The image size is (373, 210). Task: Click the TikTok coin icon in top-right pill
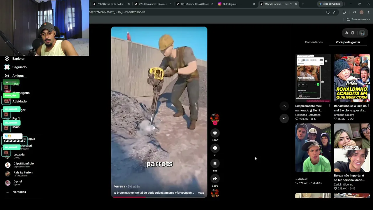click(x=346, y=33)
